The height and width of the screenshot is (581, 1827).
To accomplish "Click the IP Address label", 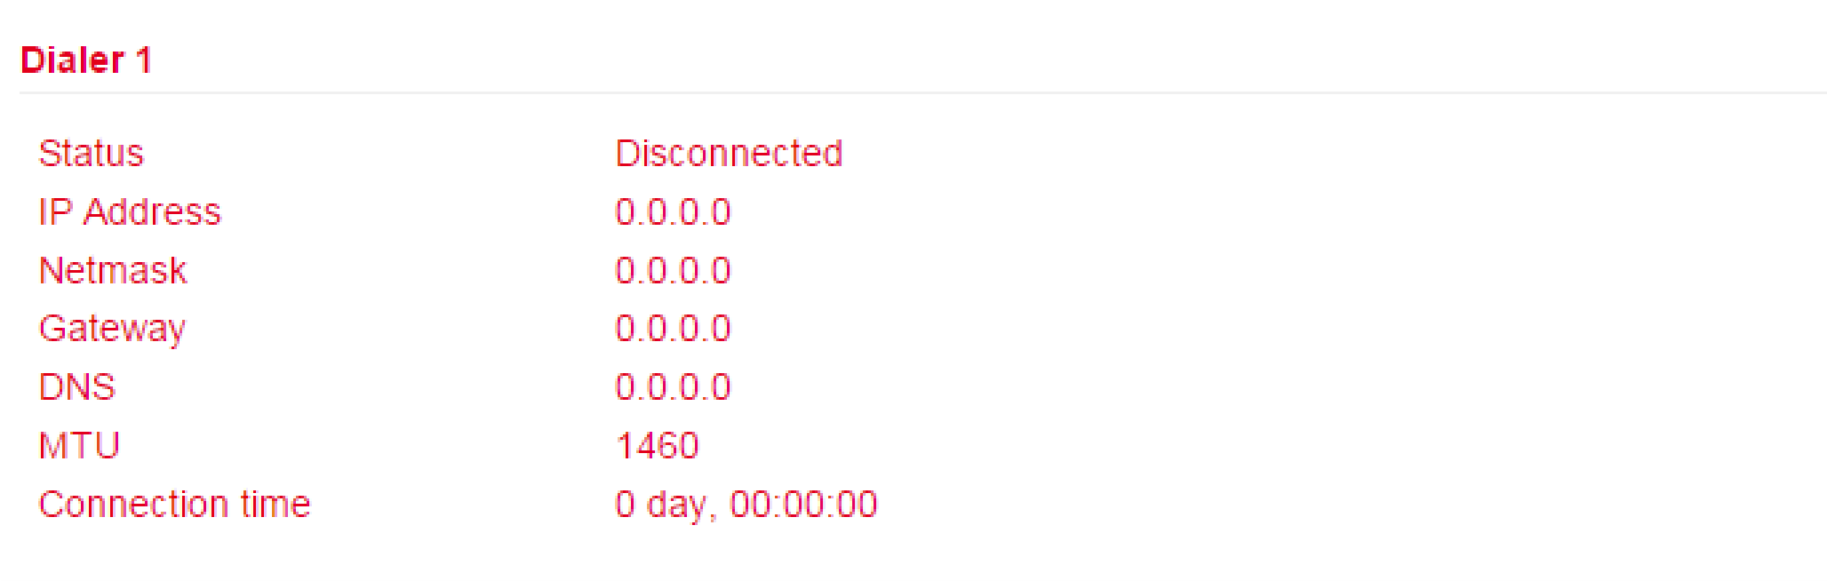I will coord(130,212).
